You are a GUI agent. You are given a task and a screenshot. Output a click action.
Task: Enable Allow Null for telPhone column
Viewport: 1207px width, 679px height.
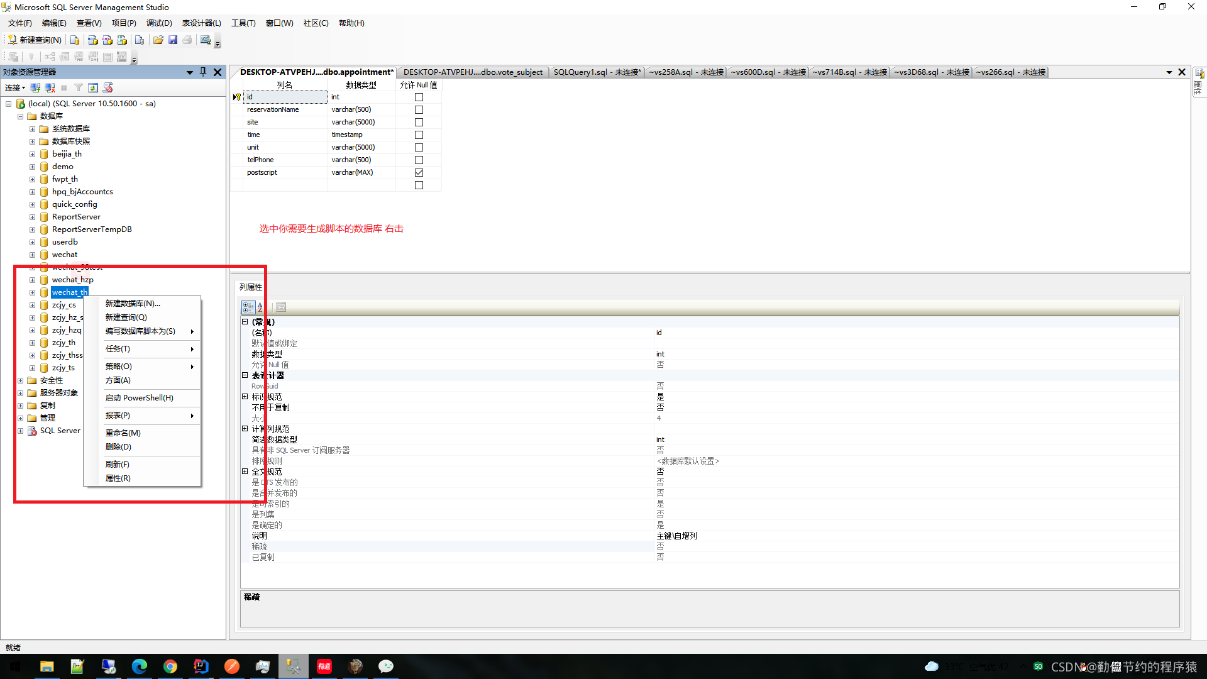click(419, 160)
